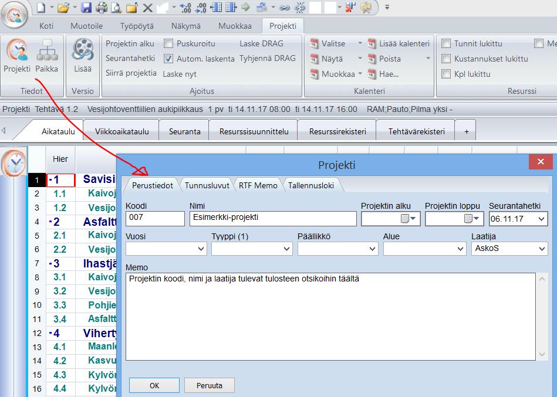557x397 pixels.
Task: Click inside the Memo text area
Action: click(330, 317)
